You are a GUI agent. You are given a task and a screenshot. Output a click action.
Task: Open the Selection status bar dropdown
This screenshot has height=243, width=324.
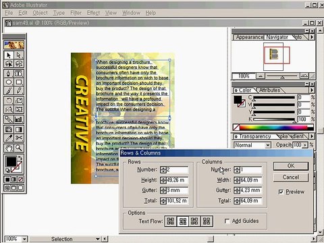(x=98, y=239)
